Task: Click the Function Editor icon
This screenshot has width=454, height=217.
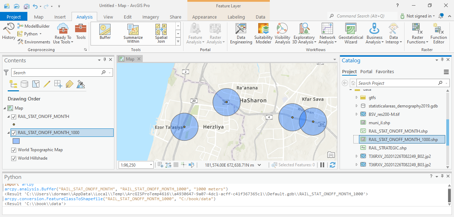Action: (x=439, y=34)
